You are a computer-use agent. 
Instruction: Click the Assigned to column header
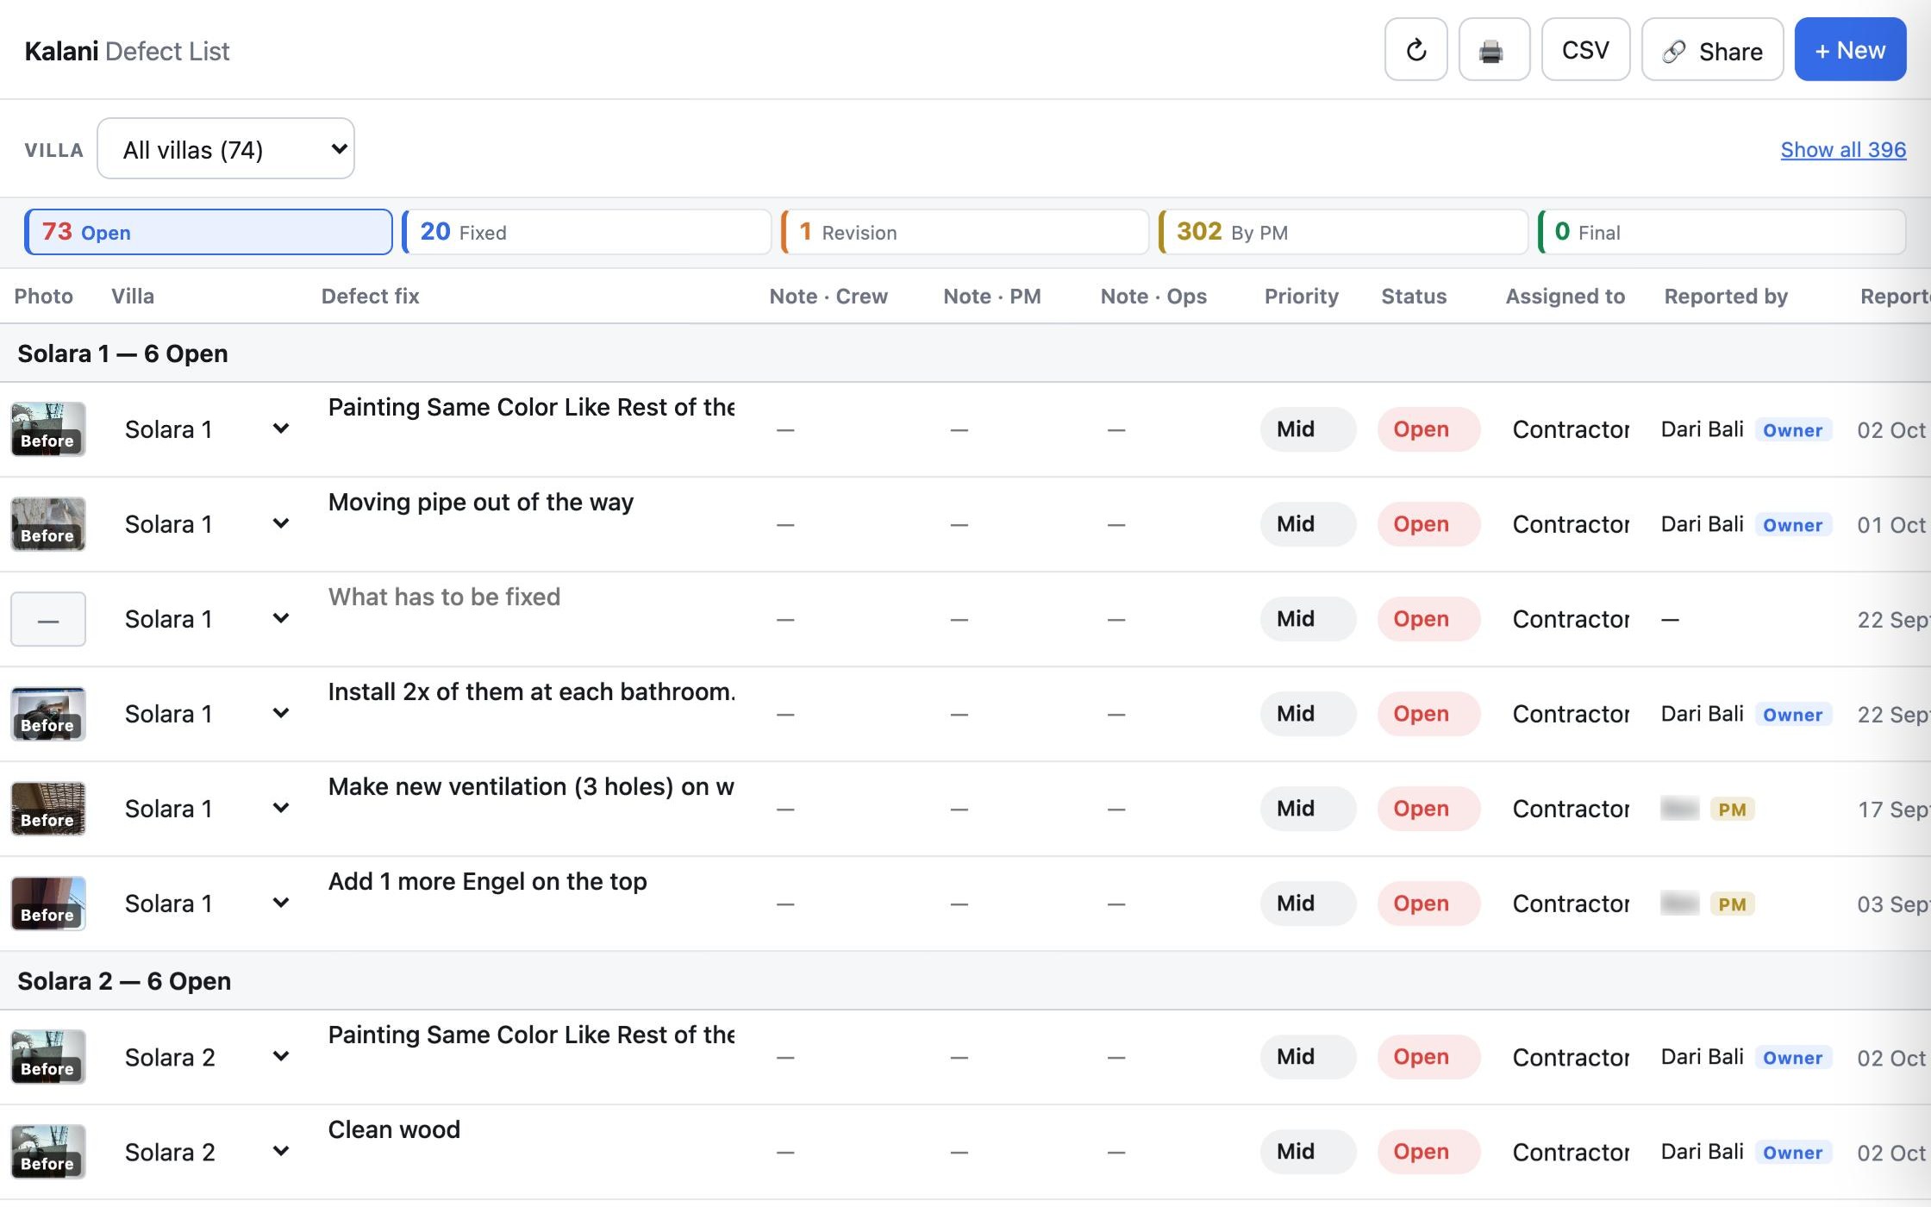[1565, 296]
